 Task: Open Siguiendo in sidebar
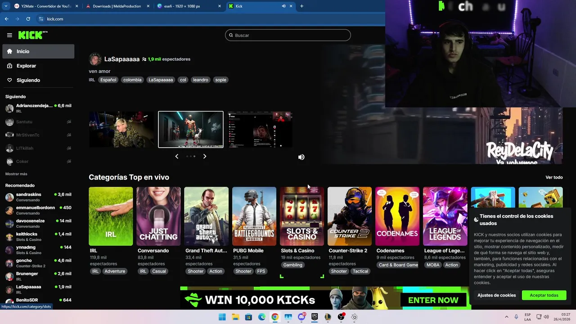pos(38,80)
